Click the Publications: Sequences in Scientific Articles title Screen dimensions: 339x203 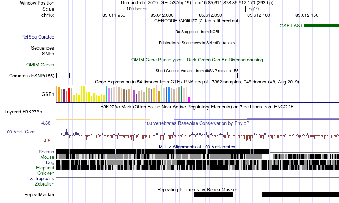coord(197,43)
